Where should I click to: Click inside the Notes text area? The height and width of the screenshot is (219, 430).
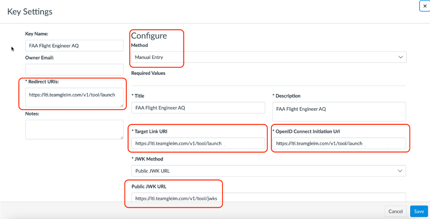[74, 129]
